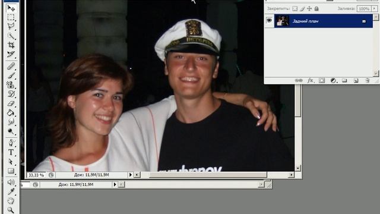Image resolution: width=380 pixels, height=214 pixels.
Task: Click vertical scrollbar thumb of front document
Action: (x=298, y=100)
